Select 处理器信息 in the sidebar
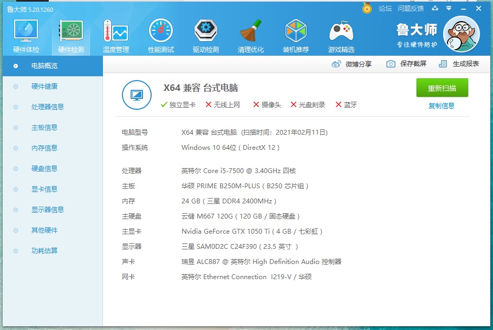Image resolution: width=493 pixels, height=330 pixels. click(48, 107)
